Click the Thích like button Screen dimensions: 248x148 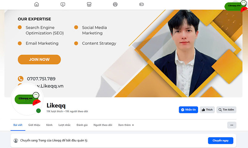click(x=207, y=110)
